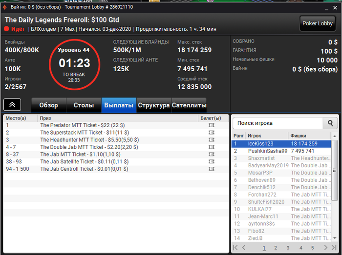This screenshot has width=342, height=255.
Task: Go to the previous player list page
Action: pyautogui.click(x=244, y=247)
